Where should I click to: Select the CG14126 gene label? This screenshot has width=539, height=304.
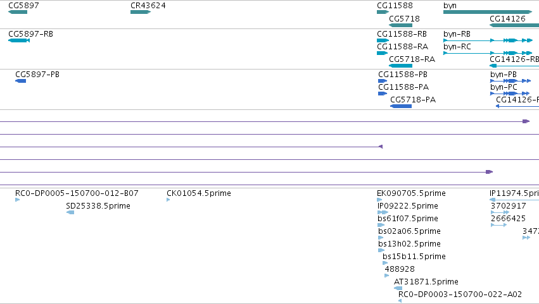507,18
